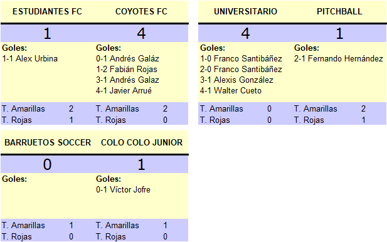Click goal entry 4-1 Javier Arrué
This screenshot has height=242, width=387.
124,90
